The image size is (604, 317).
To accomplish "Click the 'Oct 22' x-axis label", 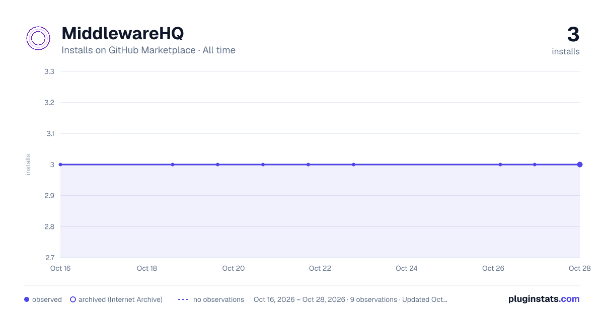I will [320, 268].
